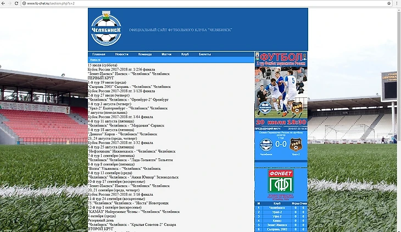The image size is (401, 232).
Task: Click 'Кубок России 2017-2018 гг. 1/128 финала' line
Action: (x=121, y=91)
